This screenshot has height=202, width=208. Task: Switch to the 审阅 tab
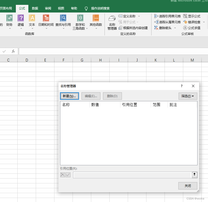(x=48, y=8)
